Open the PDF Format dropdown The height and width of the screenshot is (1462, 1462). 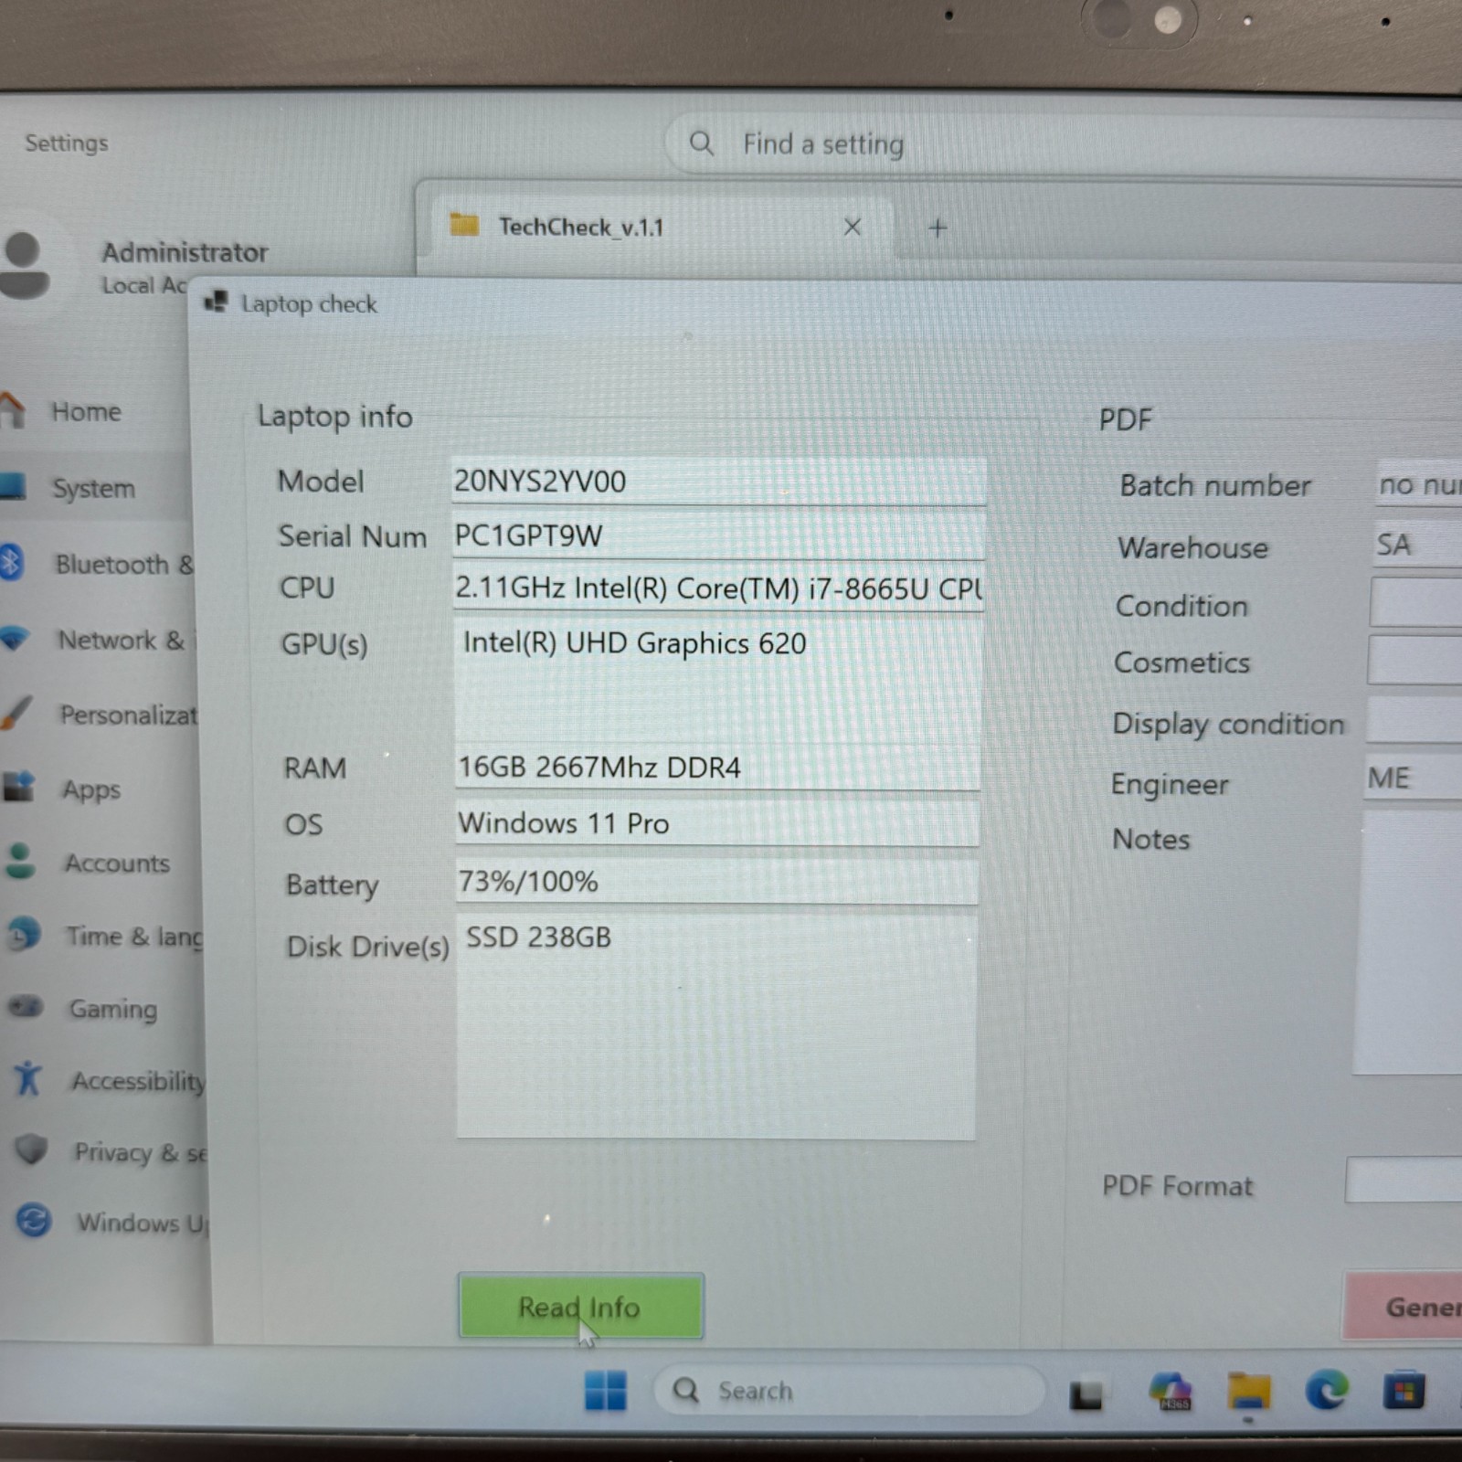1404,1180
